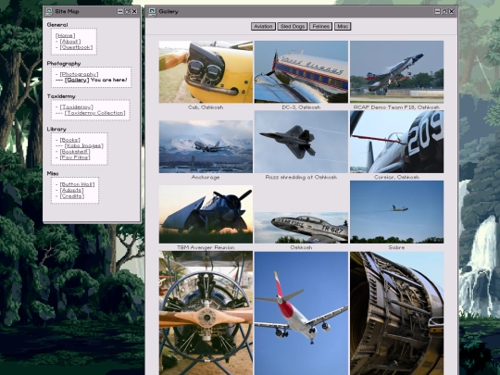Open the TBM Avenger Reunion photo

[x=206, y=214]
